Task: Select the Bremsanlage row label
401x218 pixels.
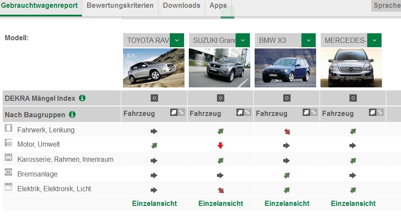Action: click(37, 174)
